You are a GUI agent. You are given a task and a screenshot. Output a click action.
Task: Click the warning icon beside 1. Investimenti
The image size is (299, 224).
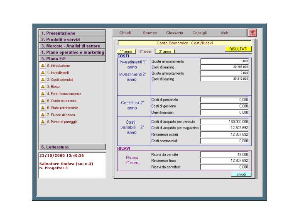43,73
